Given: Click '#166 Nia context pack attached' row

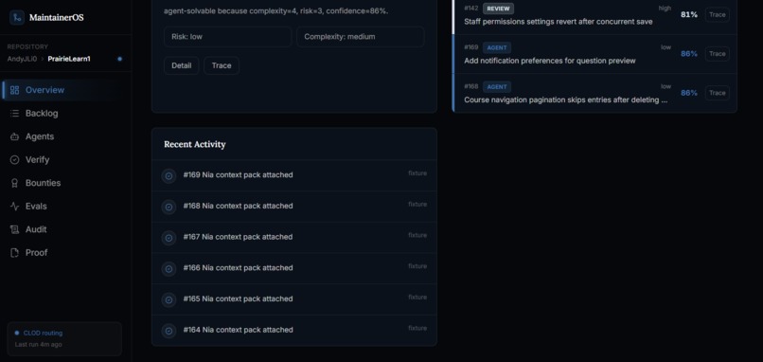Looking at the screenshot, I should [x=294, y=268].
